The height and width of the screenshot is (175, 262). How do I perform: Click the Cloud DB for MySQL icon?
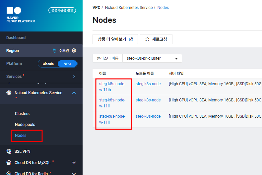9,163
